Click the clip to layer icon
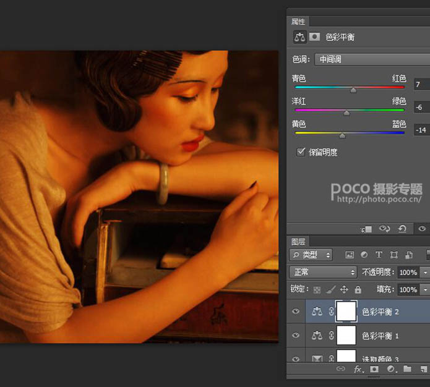 [366, 229]
